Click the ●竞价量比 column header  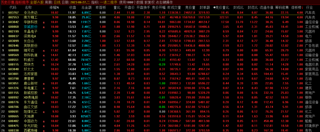point(221,8)
